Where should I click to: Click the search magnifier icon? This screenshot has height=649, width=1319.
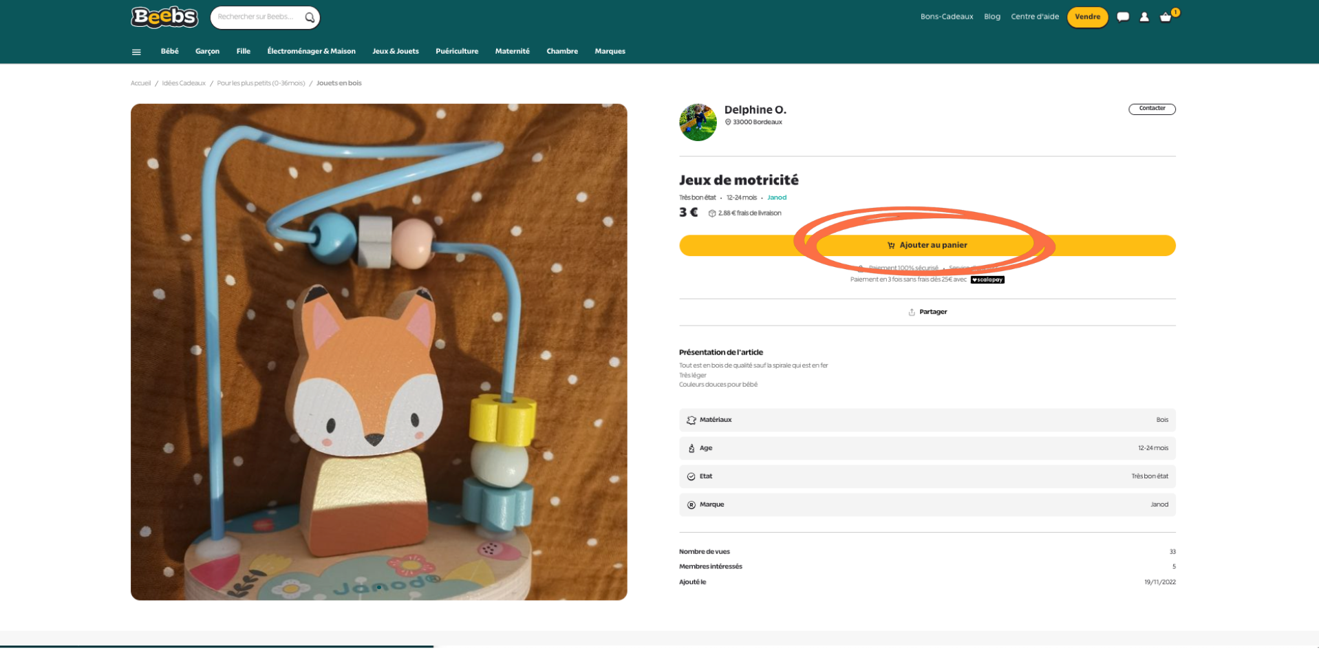(x=310, y=17)
